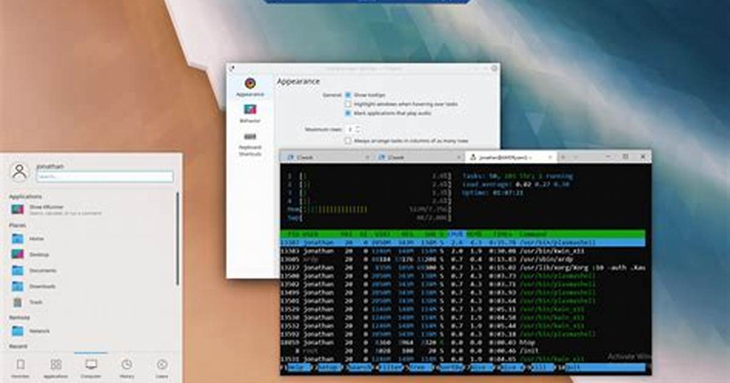Switch to the Favorites launcher tab
This screenshot has height=383, width=730.
coord(20,368)
